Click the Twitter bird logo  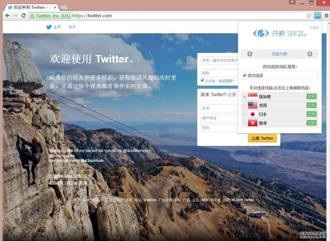pos(49,27)
